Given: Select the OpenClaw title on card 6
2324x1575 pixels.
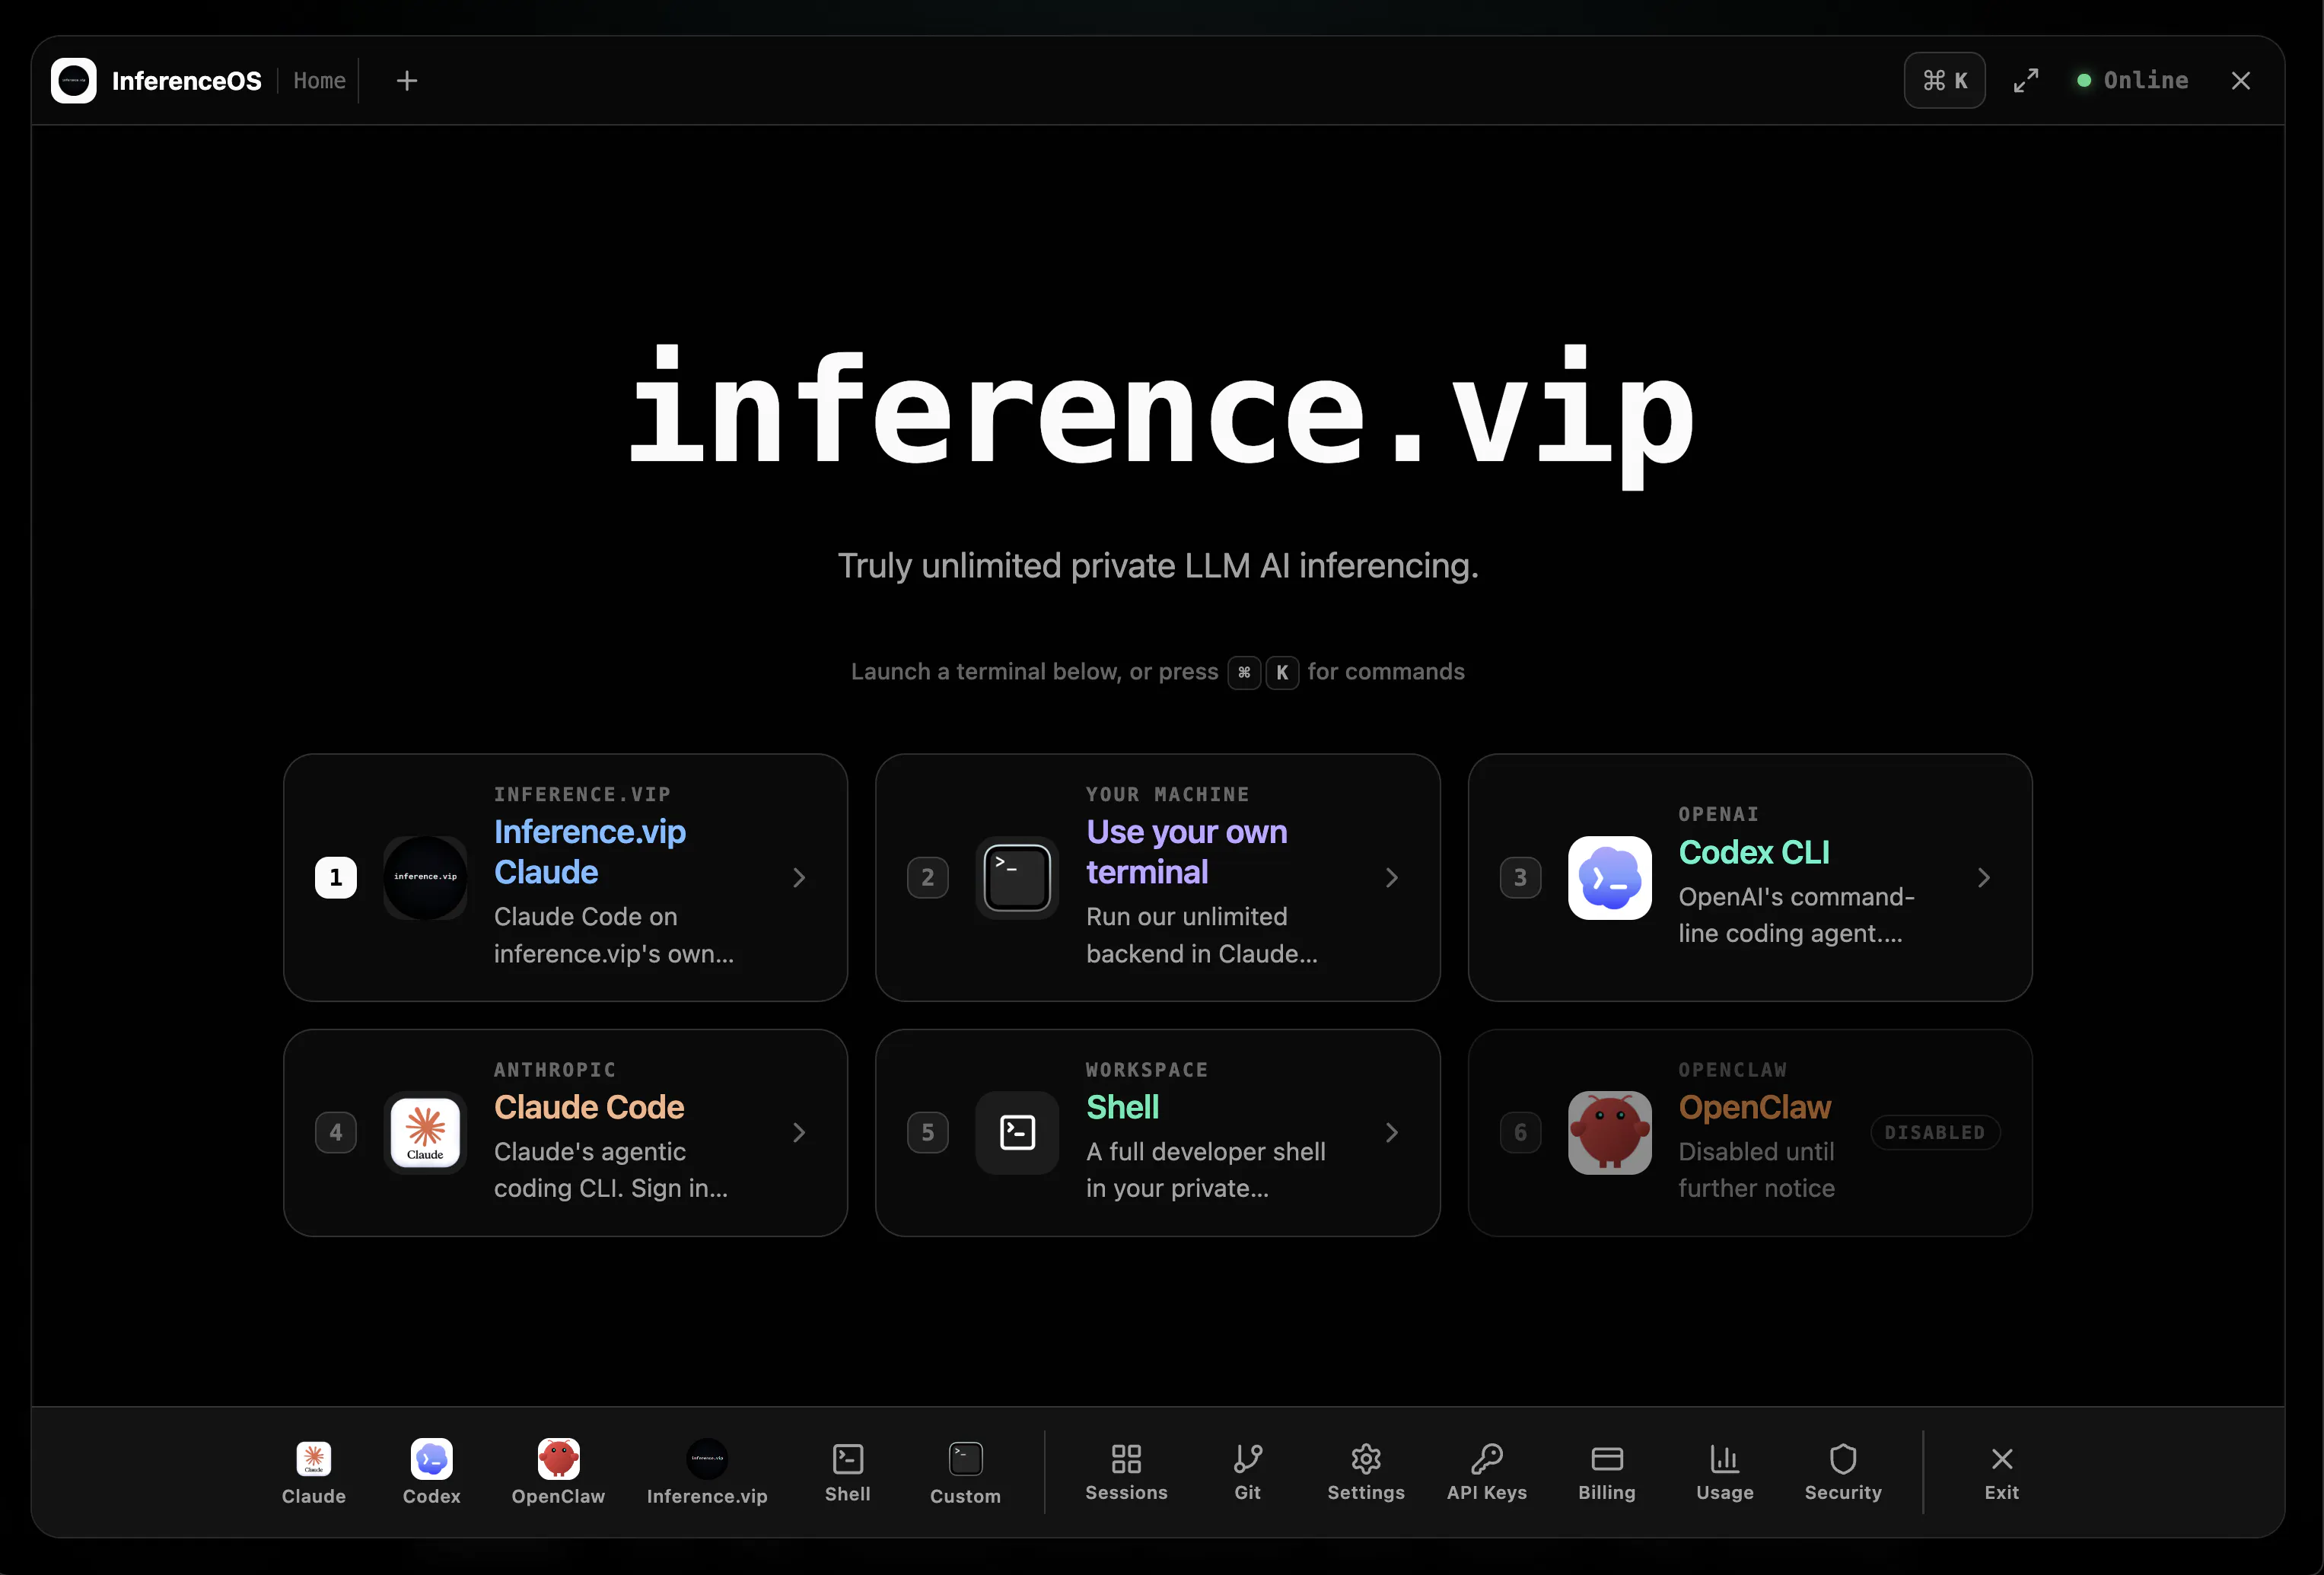Looking at the screenshot, I should 1754,1107.
